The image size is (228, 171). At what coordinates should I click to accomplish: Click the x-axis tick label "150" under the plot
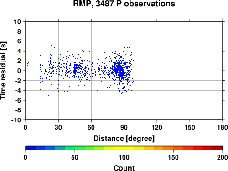click(x=190, y=127)
